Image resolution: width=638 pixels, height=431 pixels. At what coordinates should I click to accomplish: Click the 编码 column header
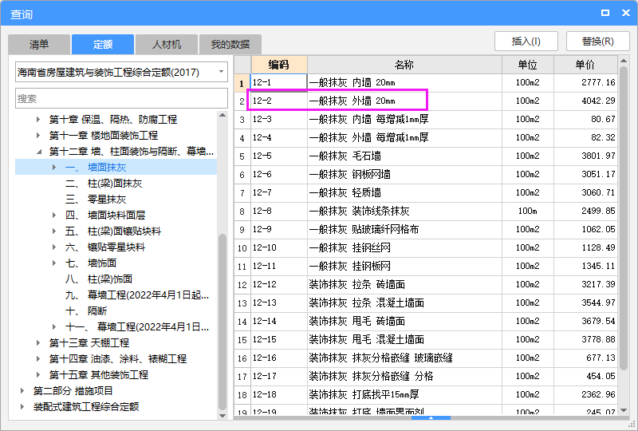coord(278,65)
